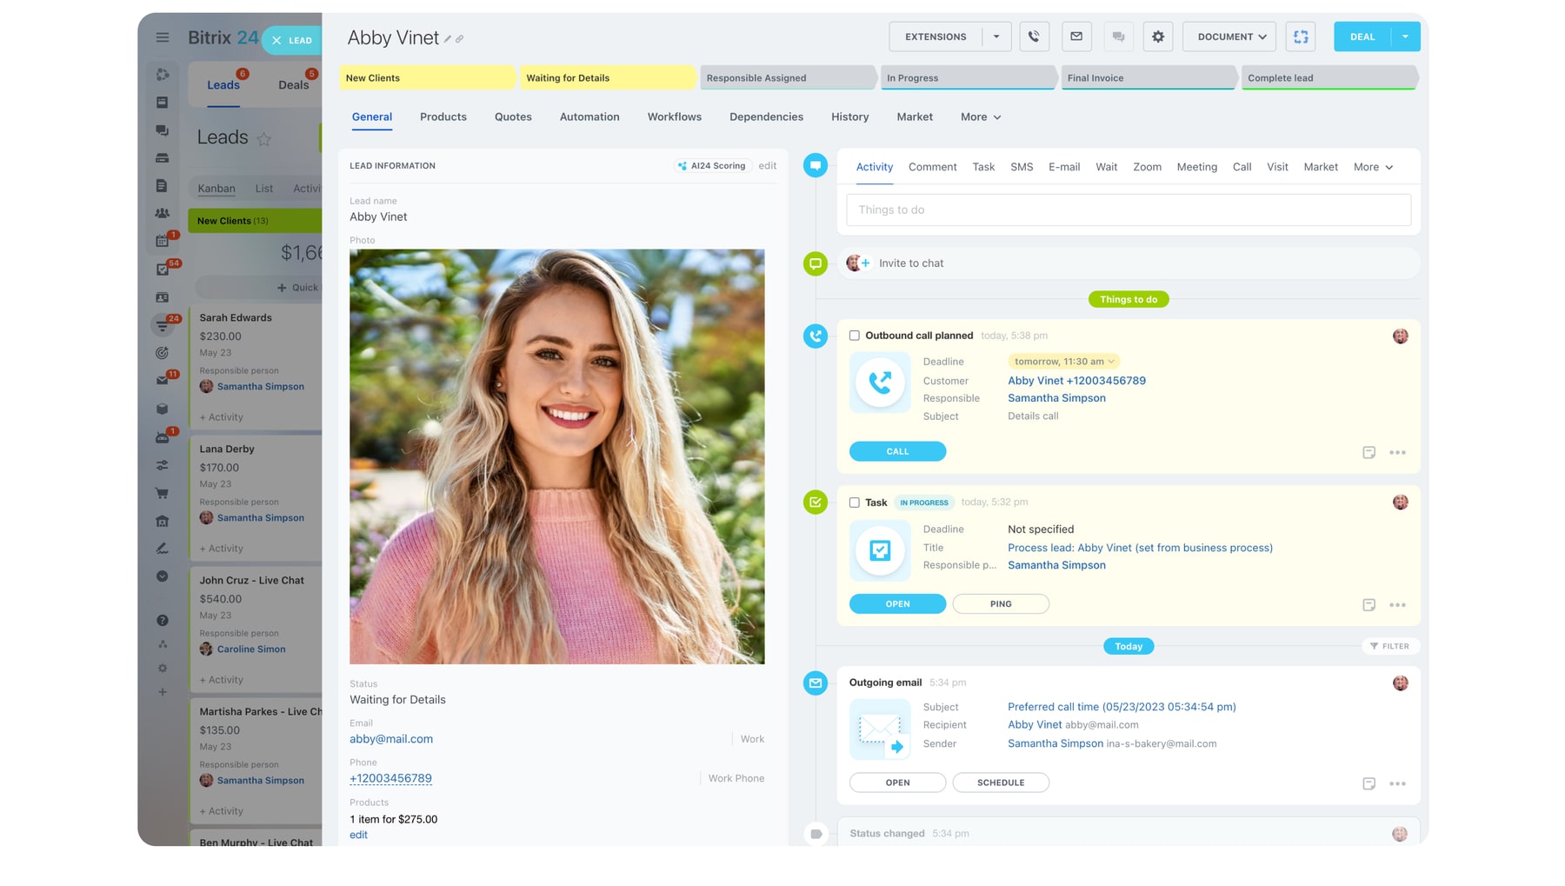Click the hamburger menu icon by Bitrix 24
The width and height of the screenshot is (1565, 886).
click(x=163, y=37)
